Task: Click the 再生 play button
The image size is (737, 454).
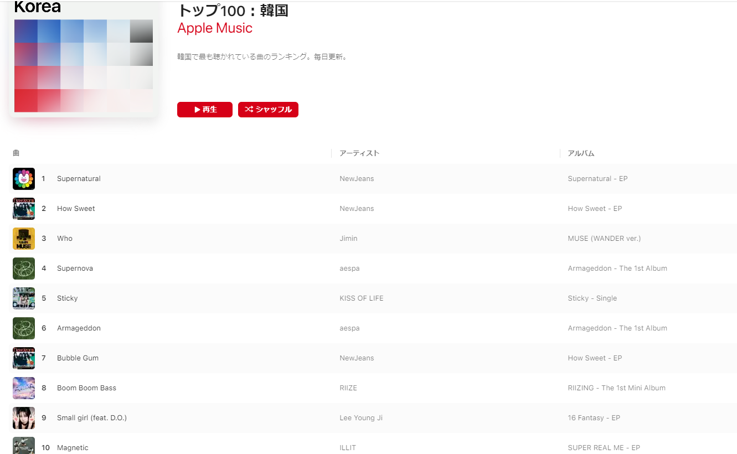Action: 205,110
